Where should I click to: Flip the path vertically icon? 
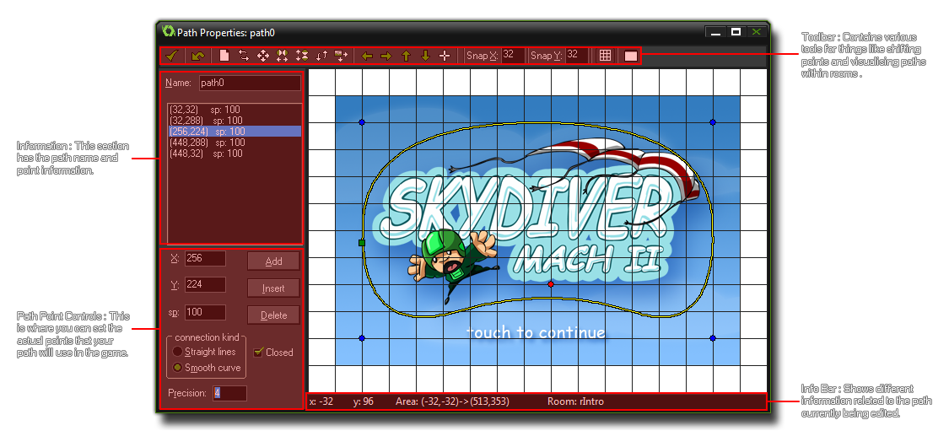coord(302,56)
